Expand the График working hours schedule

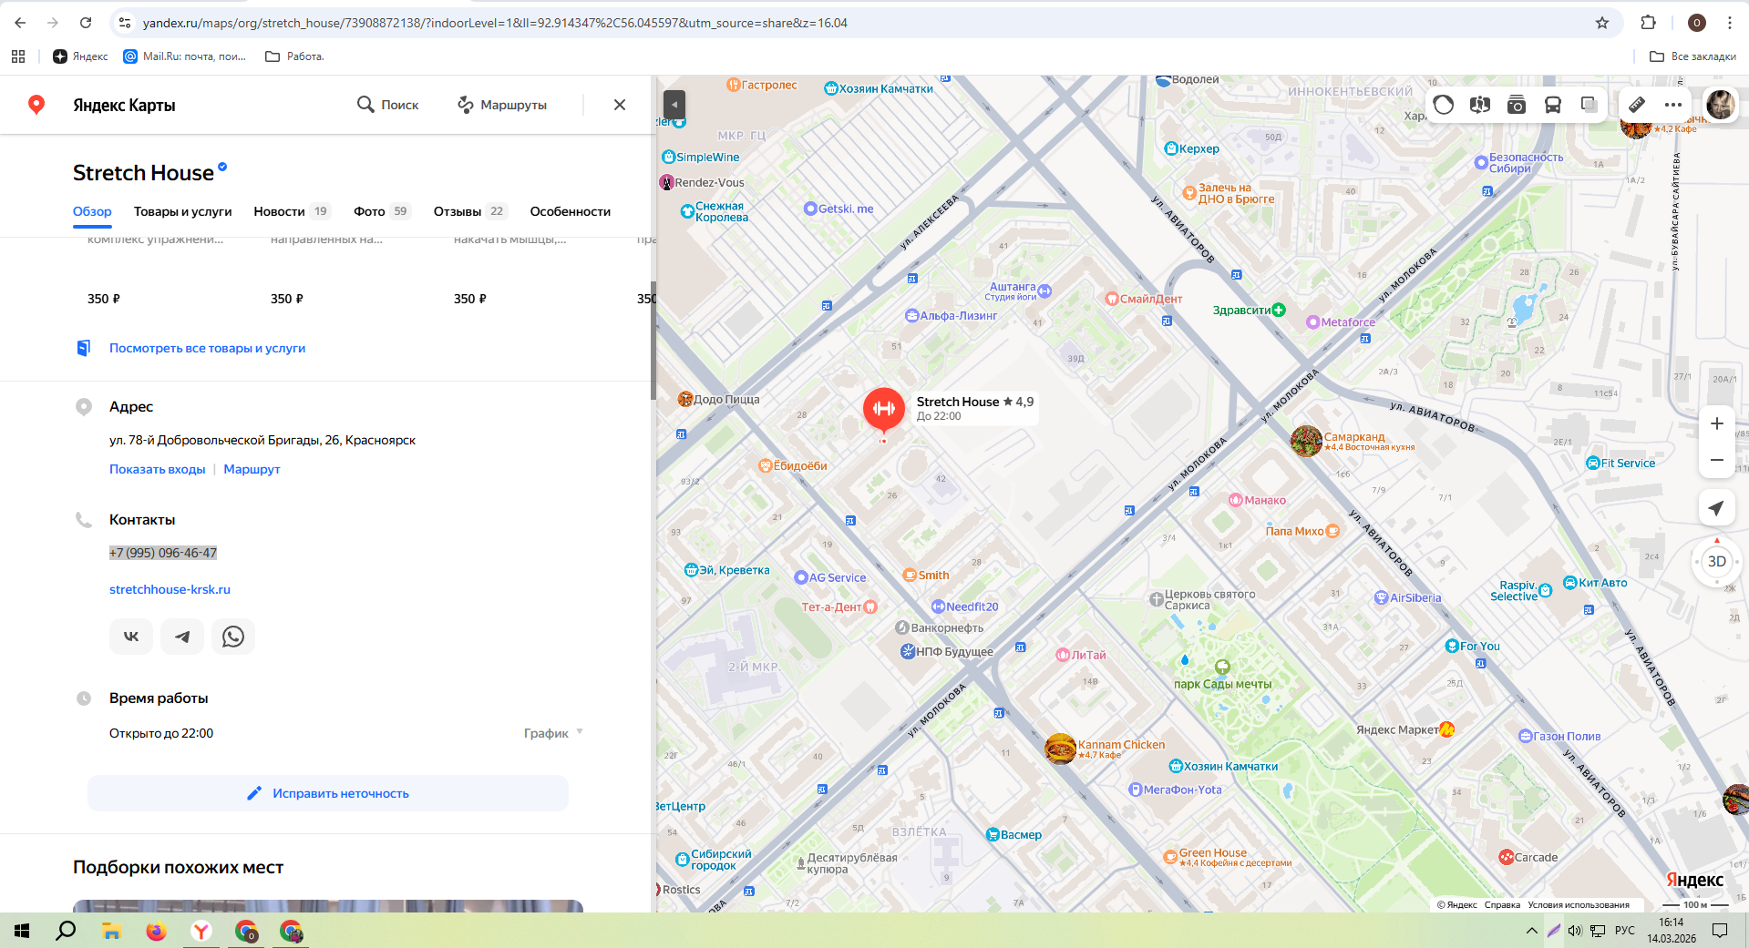(553, 733)
